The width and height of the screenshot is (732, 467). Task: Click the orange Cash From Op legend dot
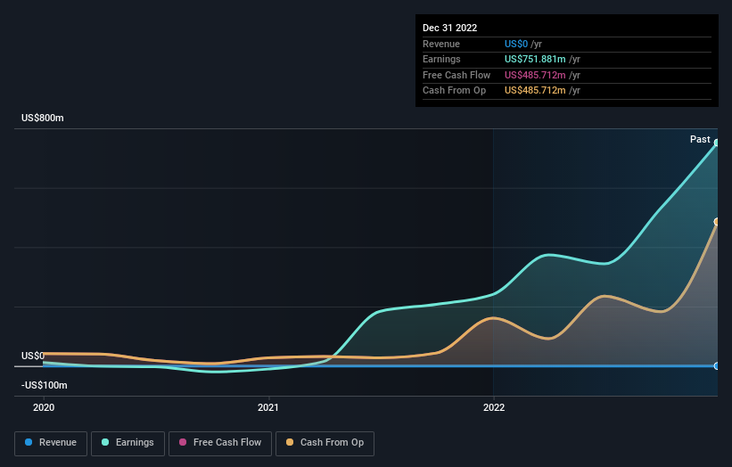[290, 442]
